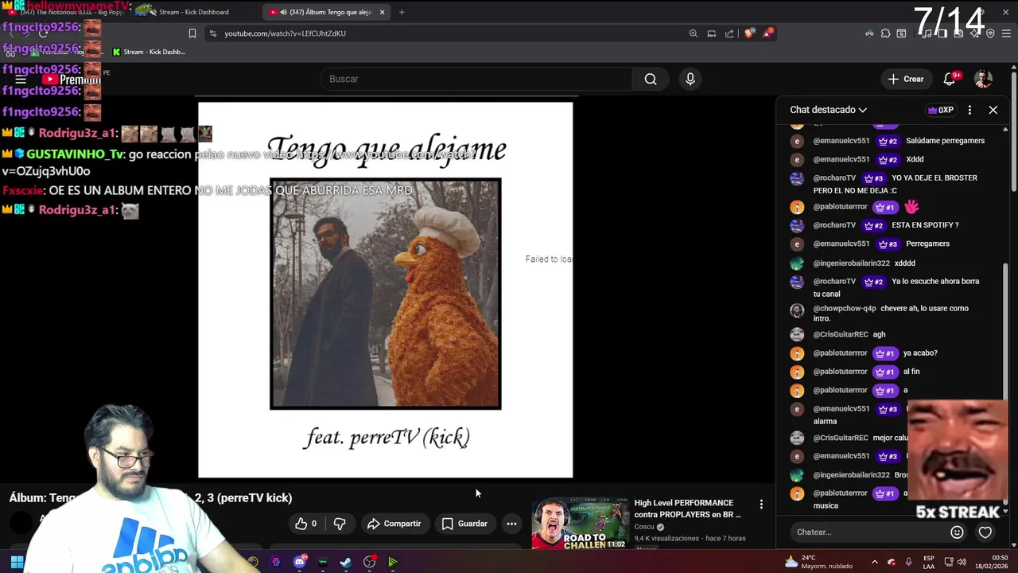Focus the Buscar search field
Image resolution: width=1018 pixels, height=573 pixels.
click(x=476, y=79)
